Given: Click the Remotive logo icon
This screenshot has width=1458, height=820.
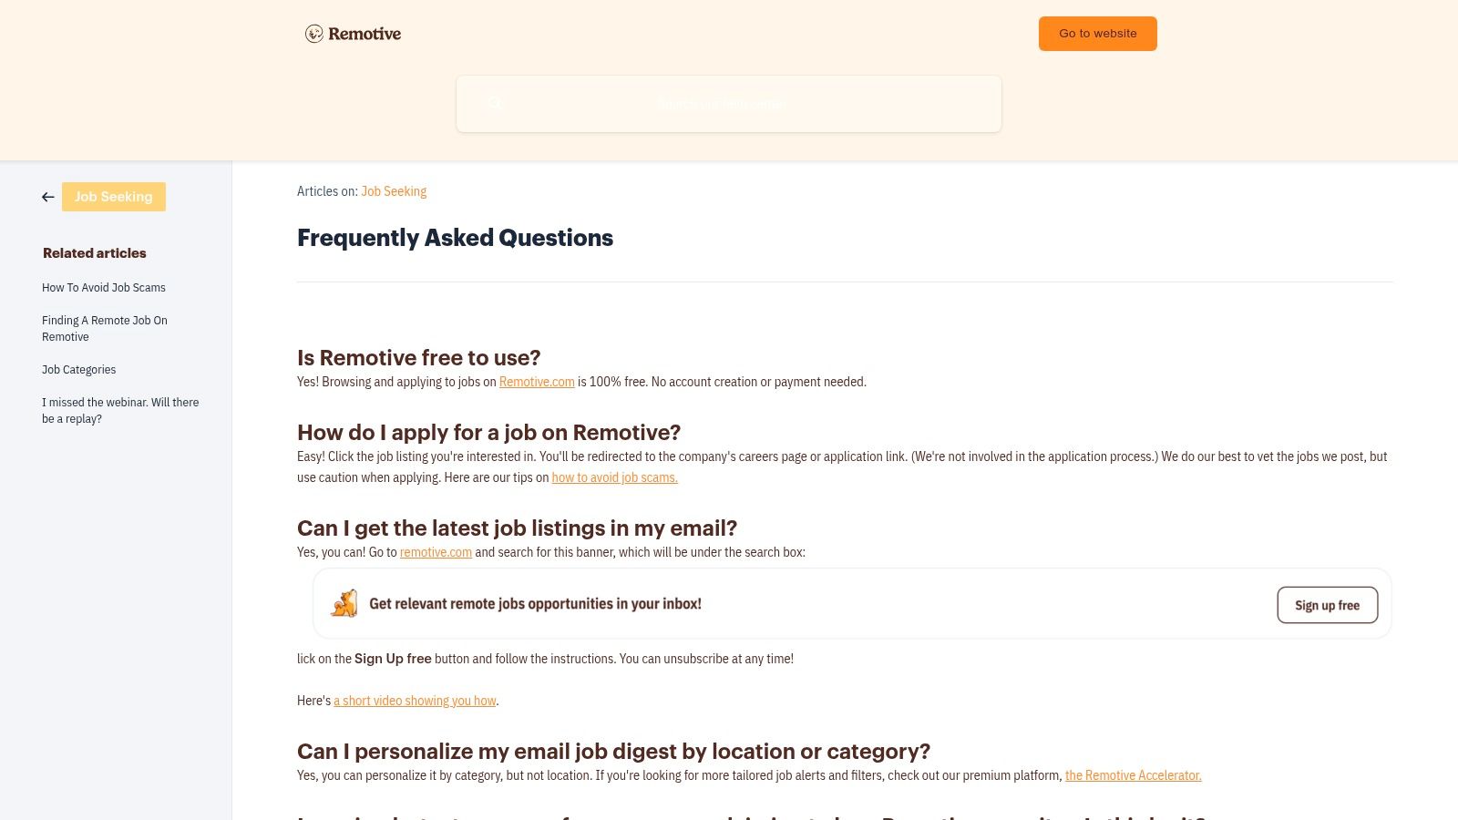Looking at the screenshot, I should point(314,34).
